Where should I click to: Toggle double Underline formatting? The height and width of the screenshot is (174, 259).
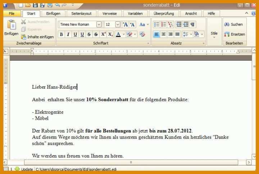[82, 34]
